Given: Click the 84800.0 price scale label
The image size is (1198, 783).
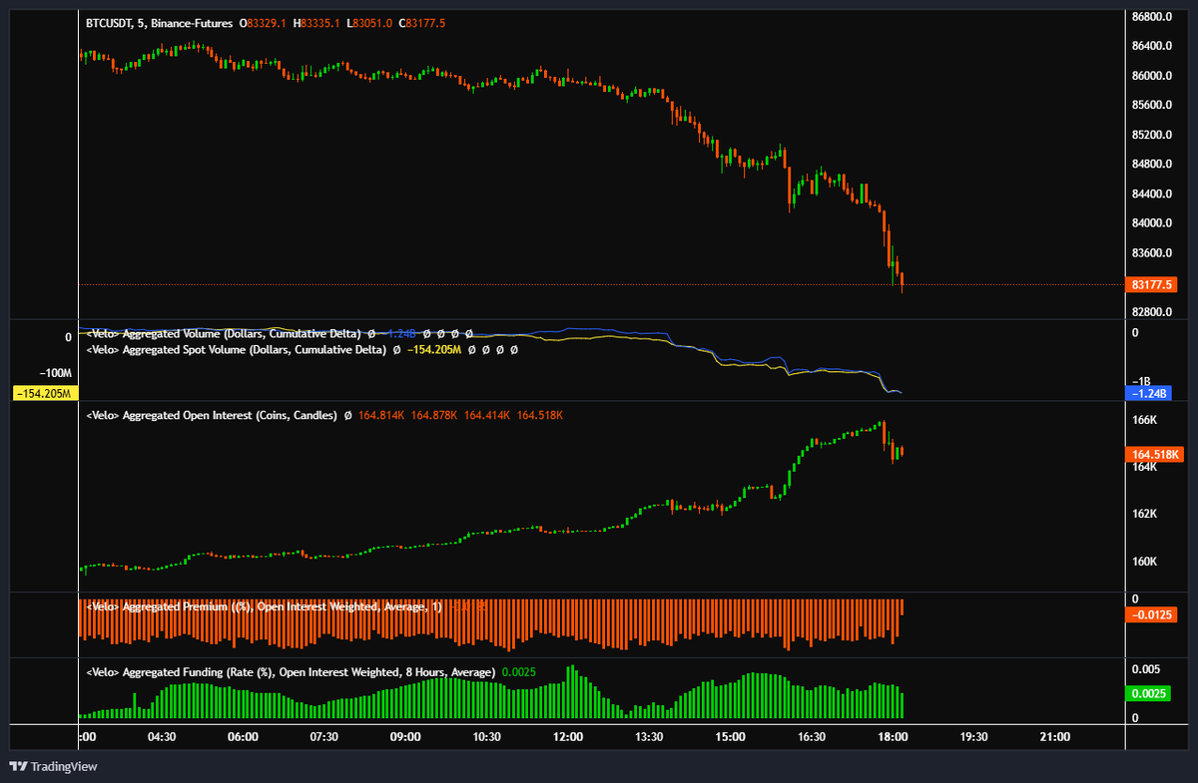Looking at the screenshot, I should [1151, 164].
